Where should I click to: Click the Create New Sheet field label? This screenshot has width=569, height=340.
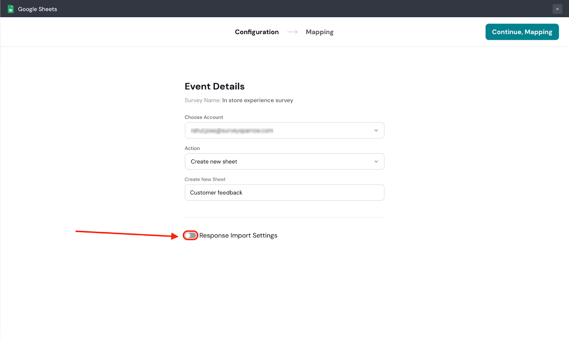[205, 179]
